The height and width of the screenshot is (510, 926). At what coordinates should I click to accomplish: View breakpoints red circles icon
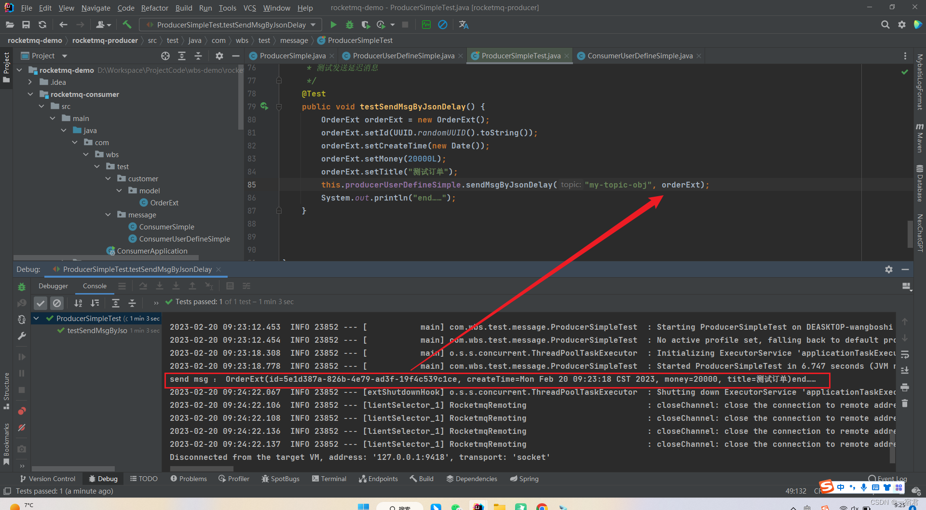click(x=22, y=411)
